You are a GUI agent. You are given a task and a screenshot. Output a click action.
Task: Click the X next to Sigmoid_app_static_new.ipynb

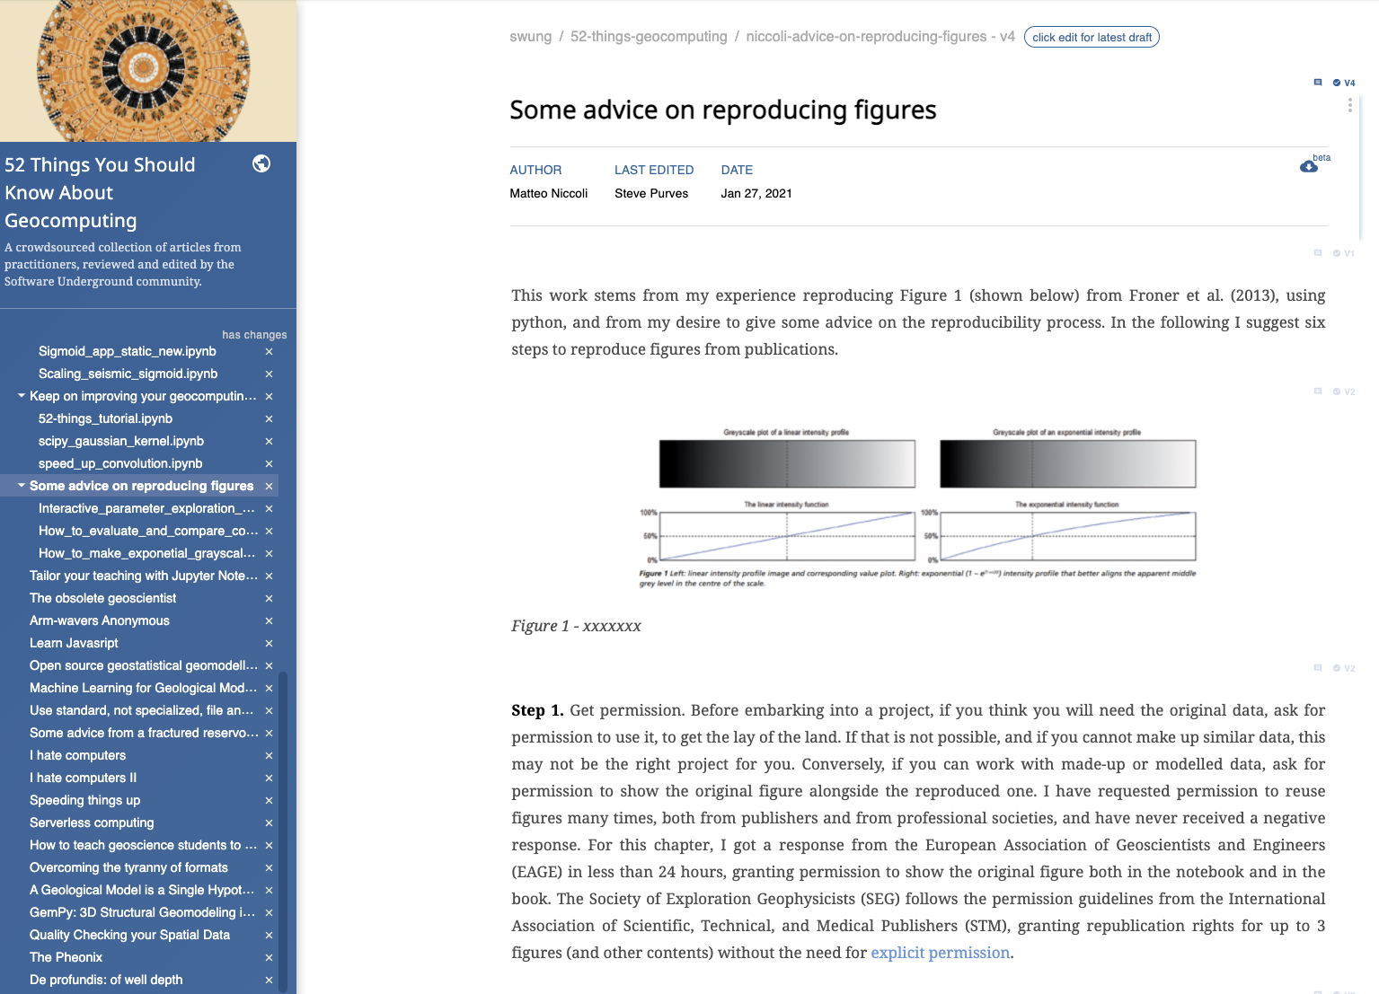coord(269,352)
